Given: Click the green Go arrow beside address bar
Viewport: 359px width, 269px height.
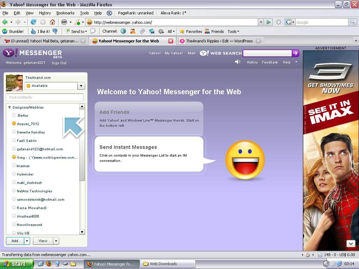Looking at the screenshot, I should pos(269,22).
